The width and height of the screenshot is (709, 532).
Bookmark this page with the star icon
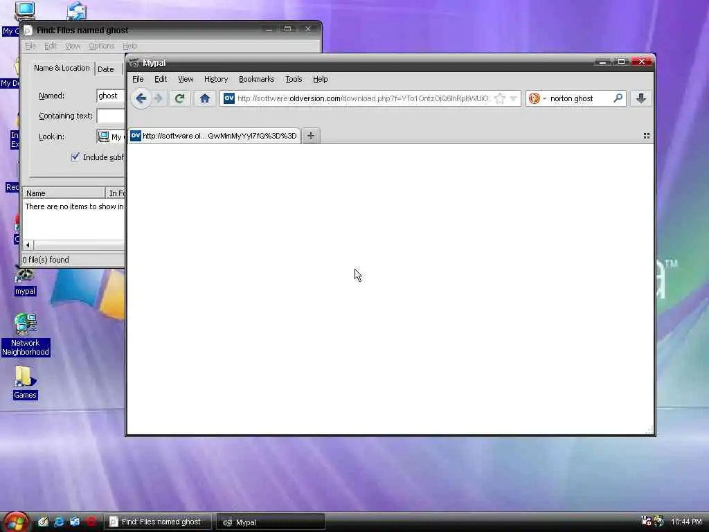[500, 98]
